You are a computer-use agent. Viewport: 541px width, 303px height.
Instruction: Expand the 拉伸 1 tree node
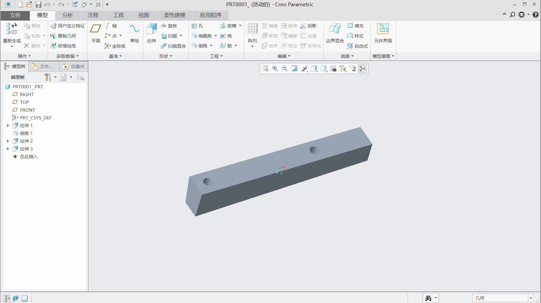point(8,126)
